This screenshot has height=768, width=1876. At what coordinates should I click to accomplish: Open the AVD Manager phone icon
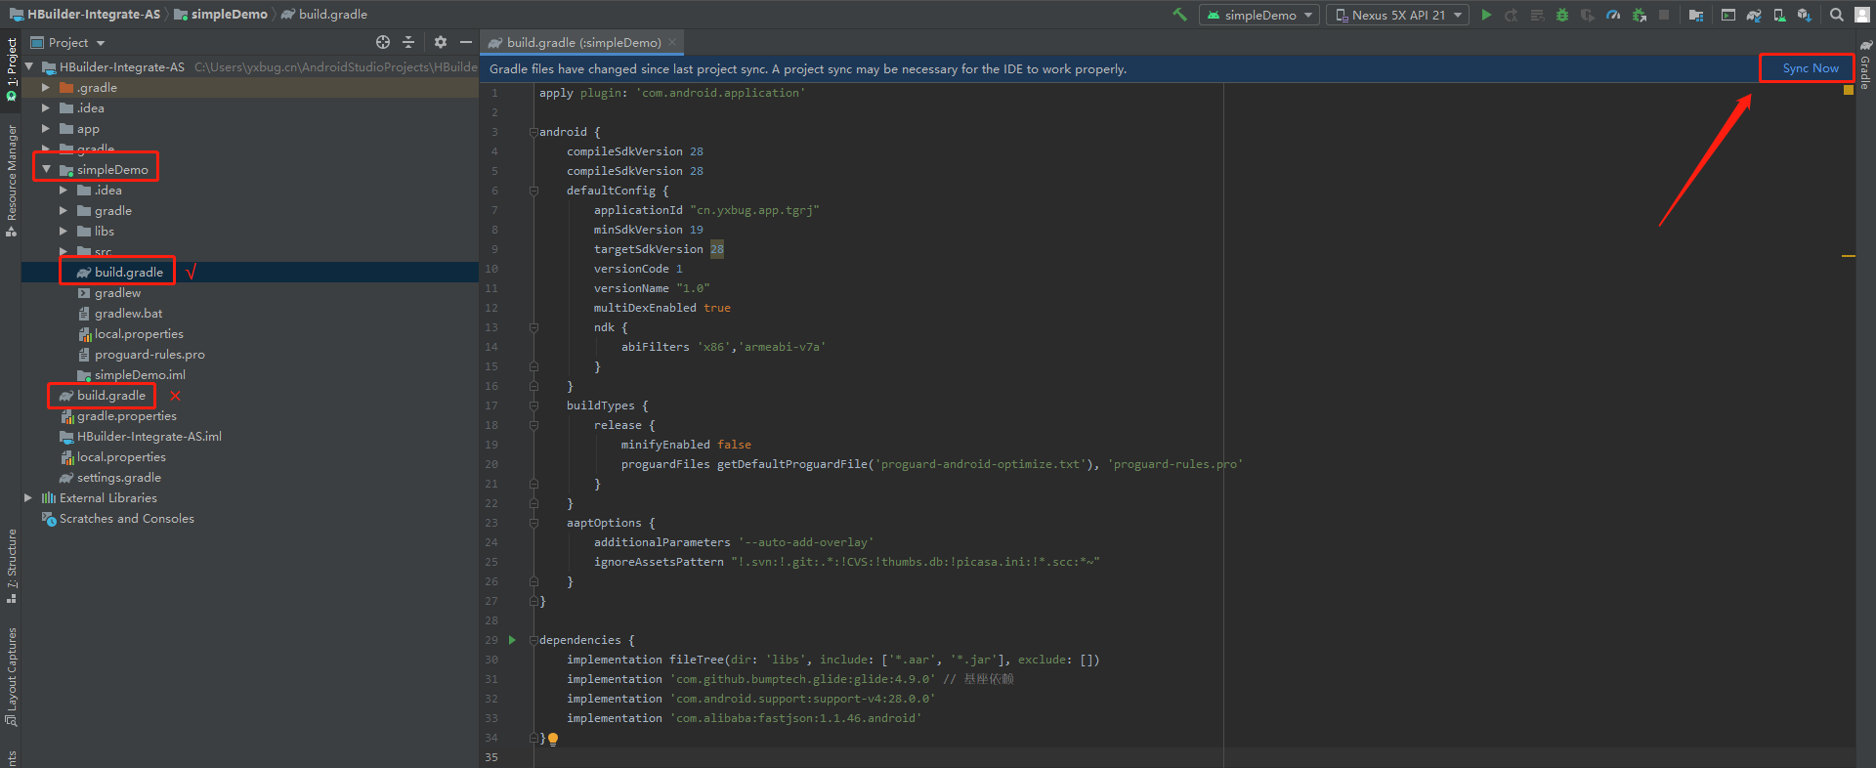1779,15
